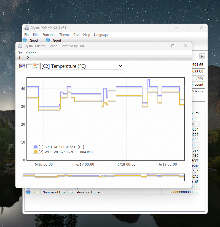Toggle disk 2 in the graph

click(28, 58)
